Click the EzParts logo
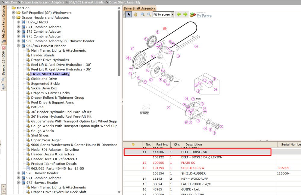The width and height of the screenshot is (301, 195). pos(201,15)
